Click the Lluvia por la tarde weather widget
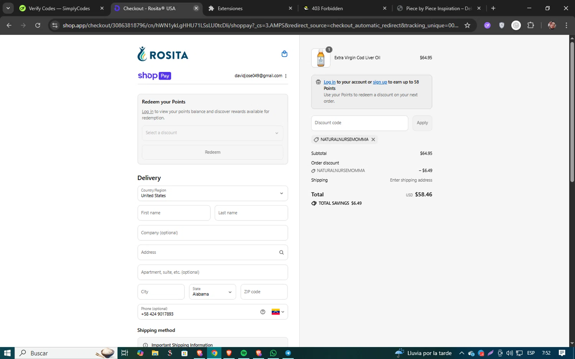Image resolution: width=575 pixels, height=359 pixels. 423,353
